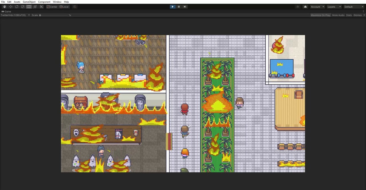The image size is (366, 190).
Task: Open the Layers dropdown
Action: point(334,7)
